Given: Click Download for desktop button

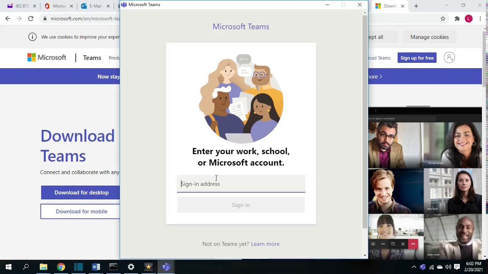Looking at the screenshot, I should pyautogui.click(x=80, y=193).
